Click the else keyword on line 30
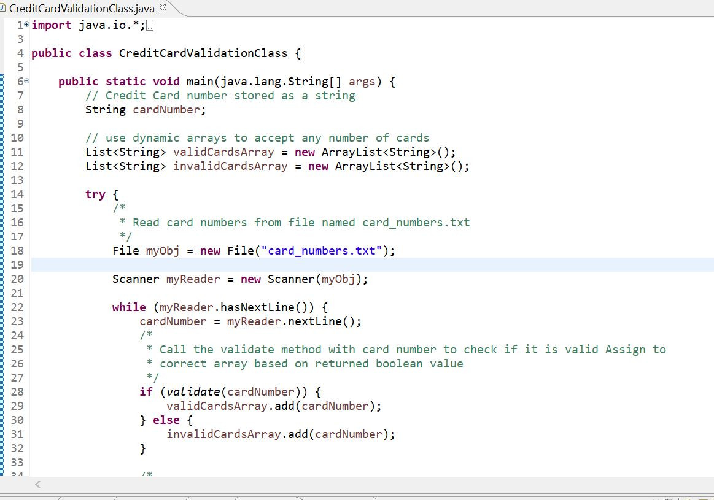This screenshot has width=714, height=500. pyautogui.click(x=166, y=420)
